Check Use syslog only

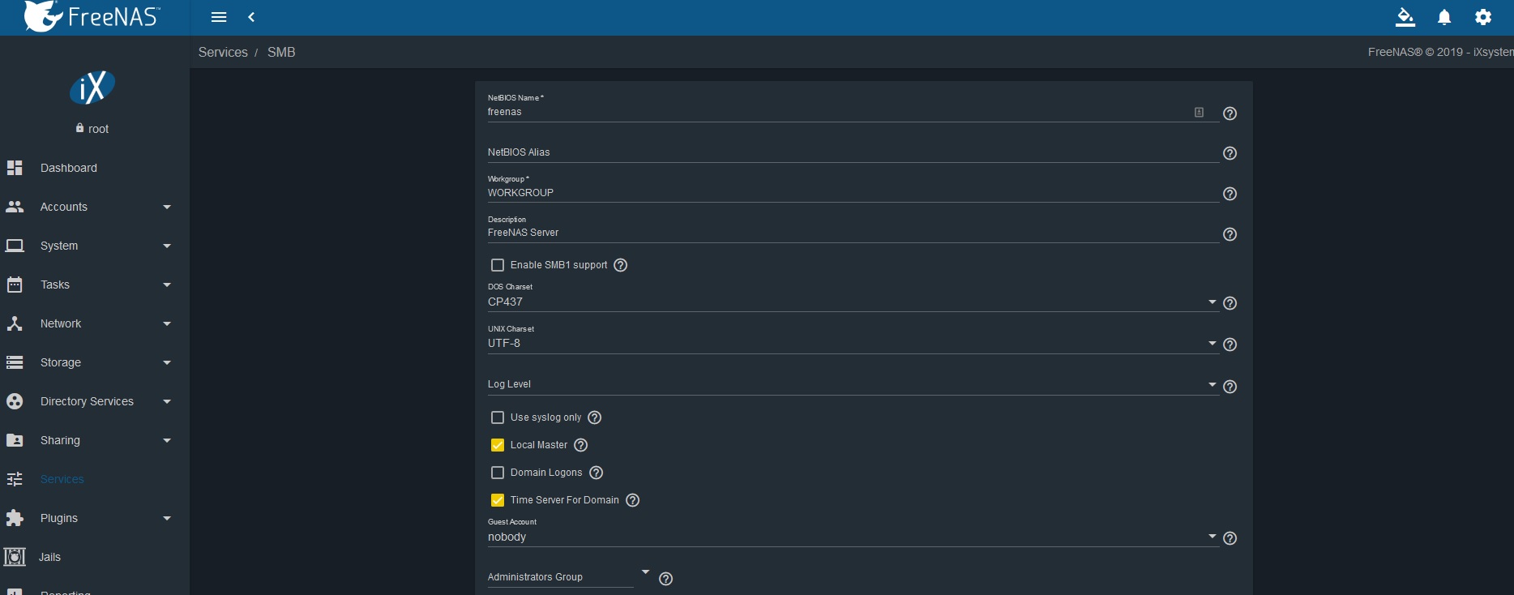point(498,417)
